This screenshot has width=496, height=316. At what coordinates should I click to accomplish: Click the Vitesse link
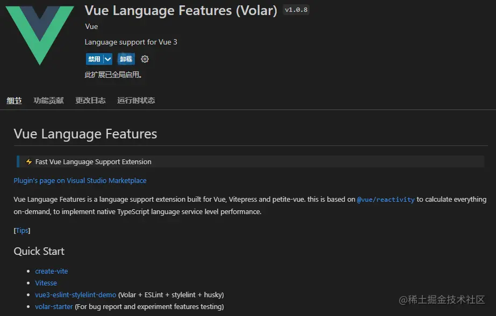pos(46,283)
